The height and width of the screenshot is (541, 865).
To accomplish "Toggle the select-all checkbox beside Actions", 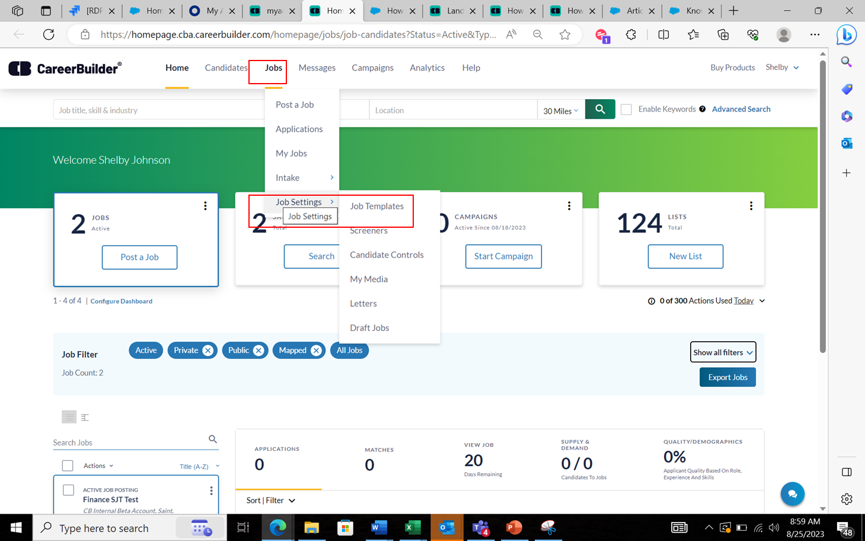I will tap(67, 465).
